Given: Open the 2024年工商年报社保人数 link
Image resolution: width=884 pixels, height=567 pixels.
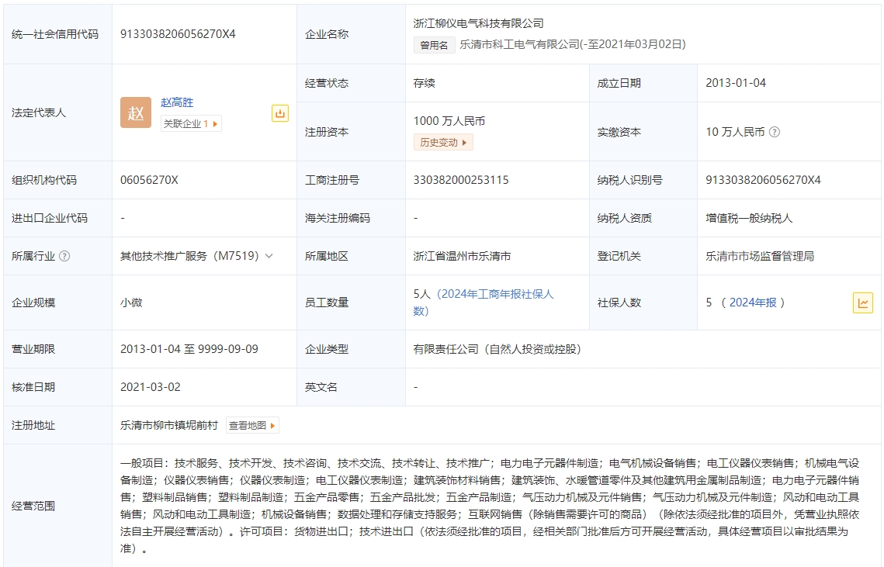Looking at the screenshot, I should [484, 302].
